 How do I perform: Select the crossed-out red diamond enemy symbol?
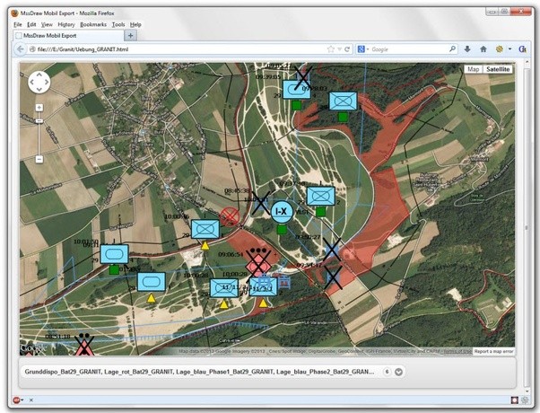pos(258,266)
